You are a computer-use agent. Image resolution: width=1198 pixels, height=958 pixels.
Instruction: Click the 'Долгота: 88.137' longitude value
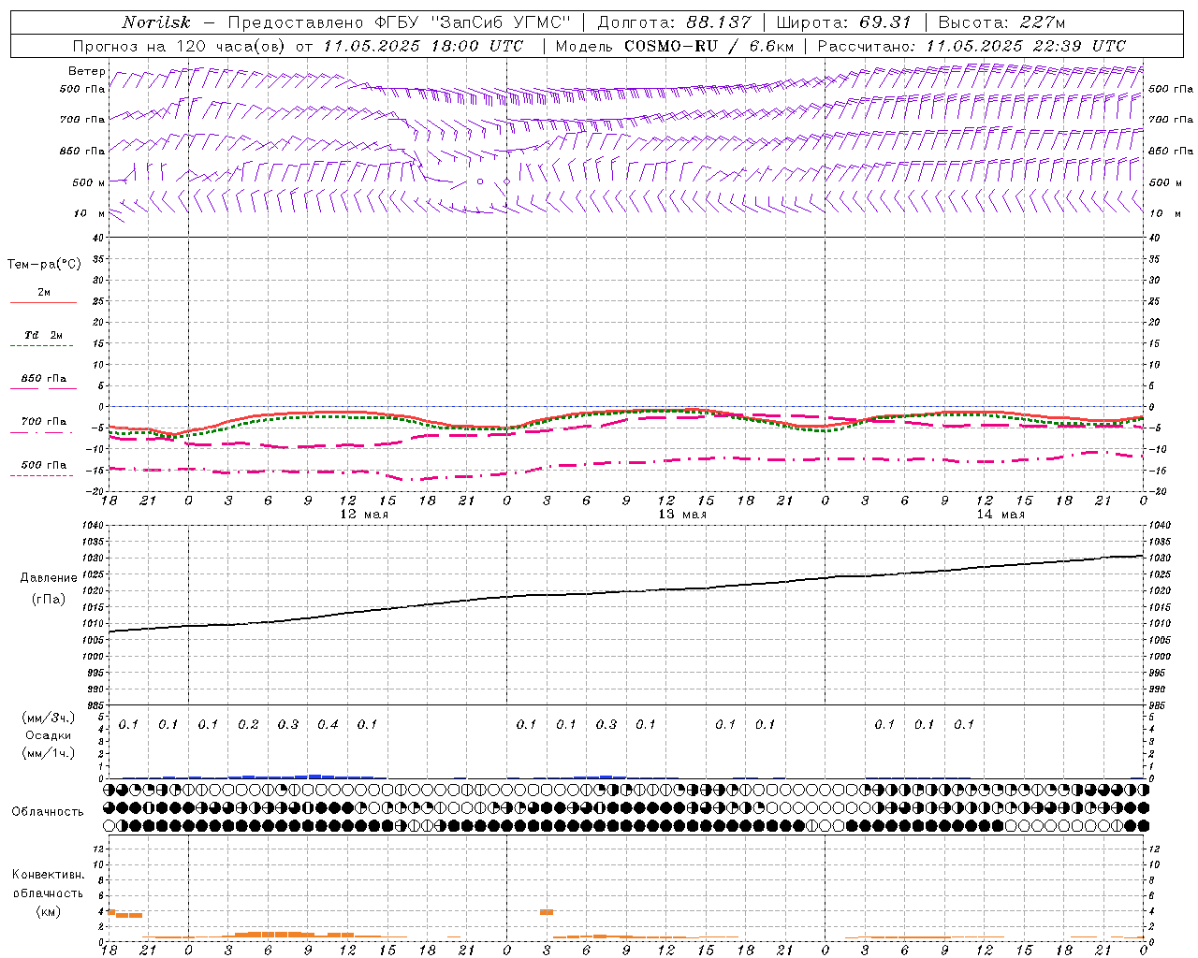(x=674, y=22)
